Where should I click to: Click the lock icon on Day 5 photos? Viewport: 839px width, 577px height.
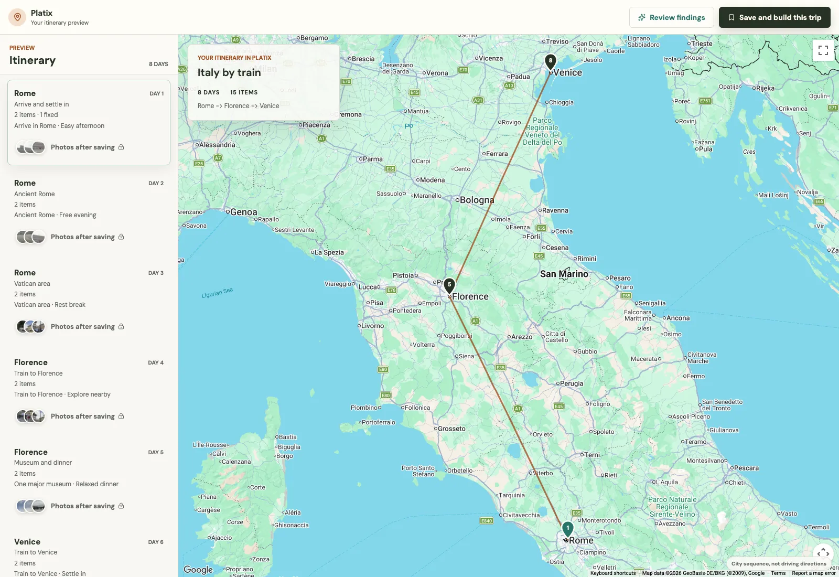coord(121,506)
